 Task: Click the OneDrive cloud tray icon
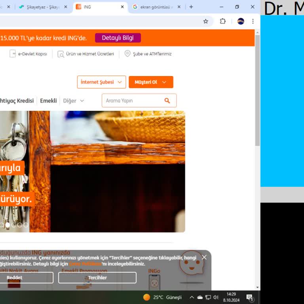200,297
